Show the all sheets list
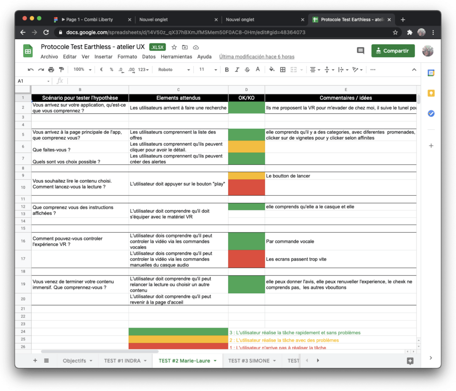This screenshot has width=456, height=391. pyautogui.click(x=47, y=360)
